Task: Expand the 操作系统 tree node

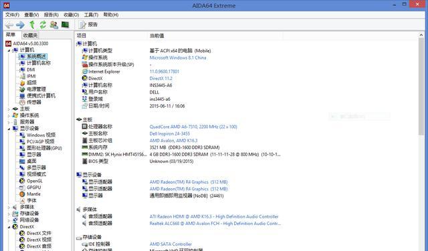Action: [9, 115]
